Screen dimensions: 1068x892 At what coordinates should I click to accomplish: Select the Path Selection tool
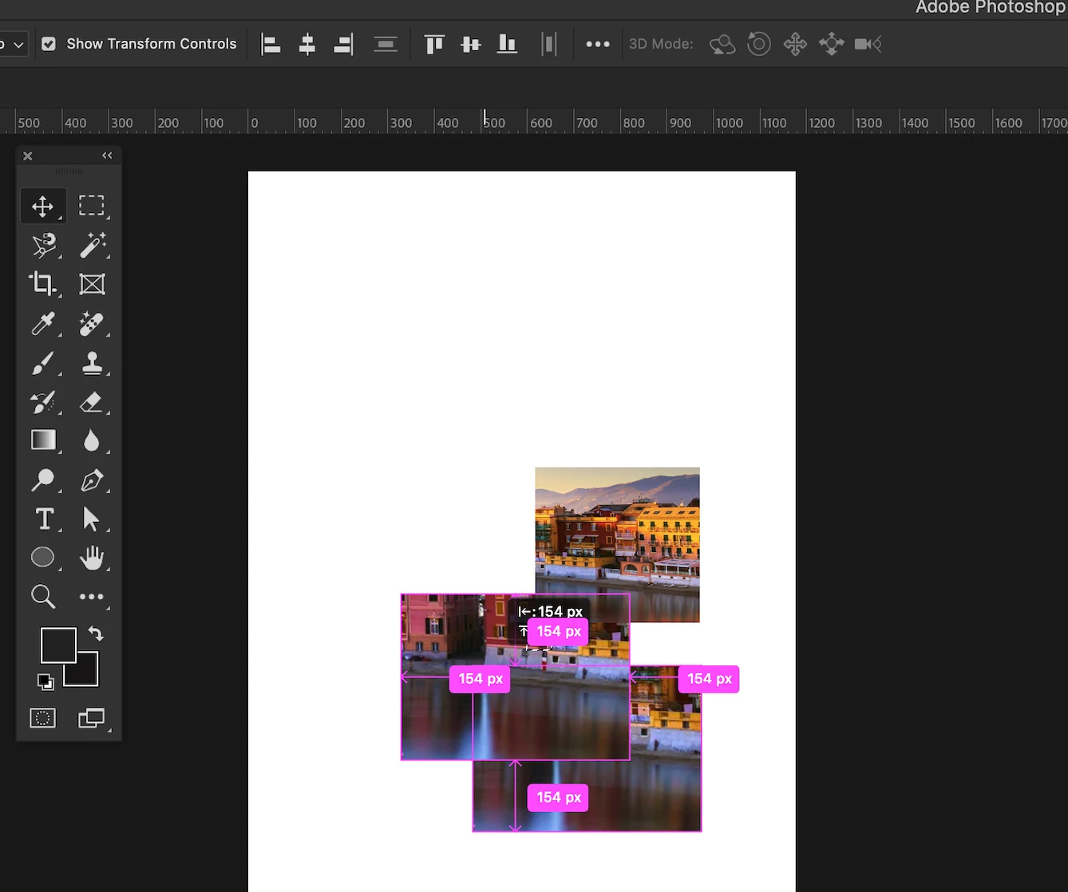[x=92, y=519]
